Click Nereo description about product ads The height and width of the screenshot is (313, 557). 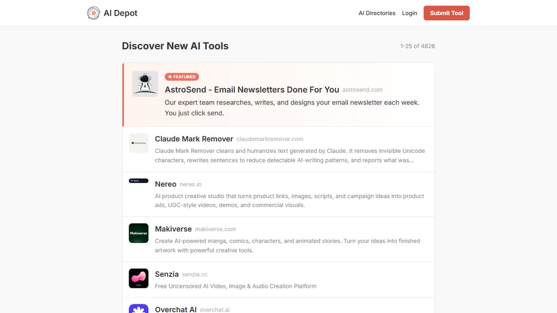pyautogui.click(x=290, y=201)
